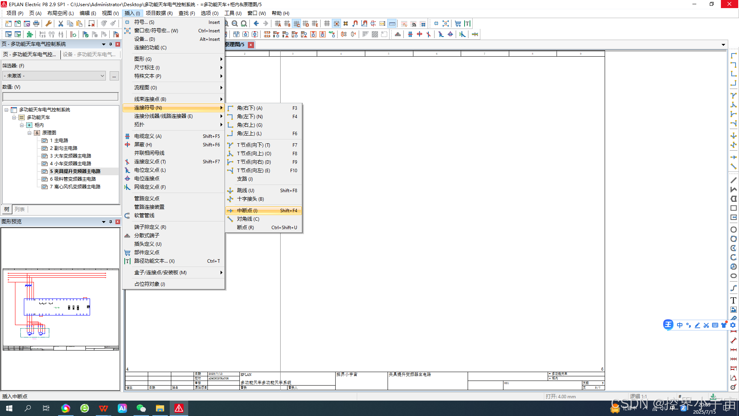Image resolution: width=739 pixels, height=416 pixels.
Task: Switch to the 设备 navigator tab
Action: (89, 54)
